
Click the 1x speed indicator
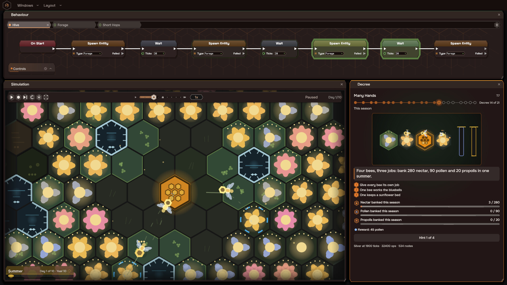tap(196, 97)
